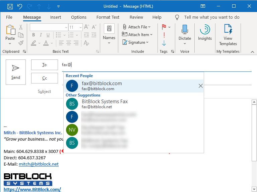Open the font color dropdown arrow
Image resolution: width=257 pixels, height=192 pixels.
click(x=52, y=43)
